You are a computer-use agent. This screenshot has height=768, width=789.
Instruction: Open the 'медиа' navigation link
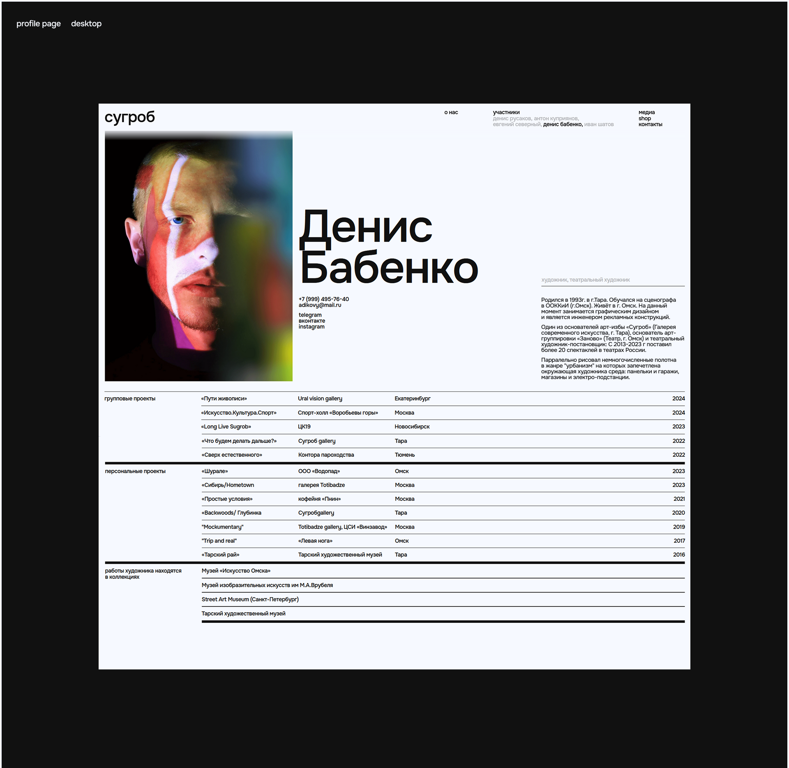pos(646,112)
